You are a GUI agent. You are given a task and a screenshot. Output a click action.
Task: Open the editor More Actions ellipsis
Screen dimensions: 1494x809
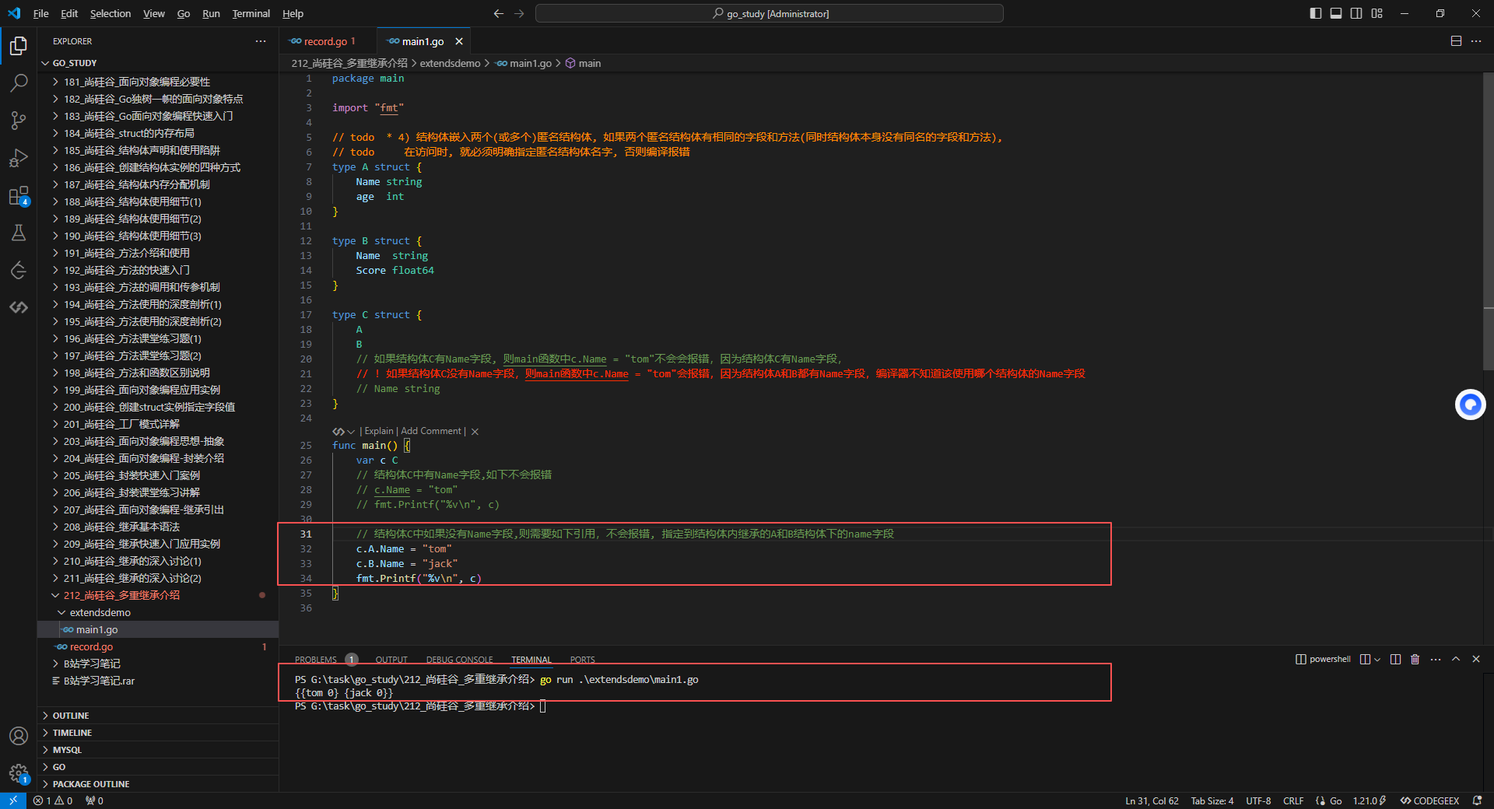click(1476, 41)
